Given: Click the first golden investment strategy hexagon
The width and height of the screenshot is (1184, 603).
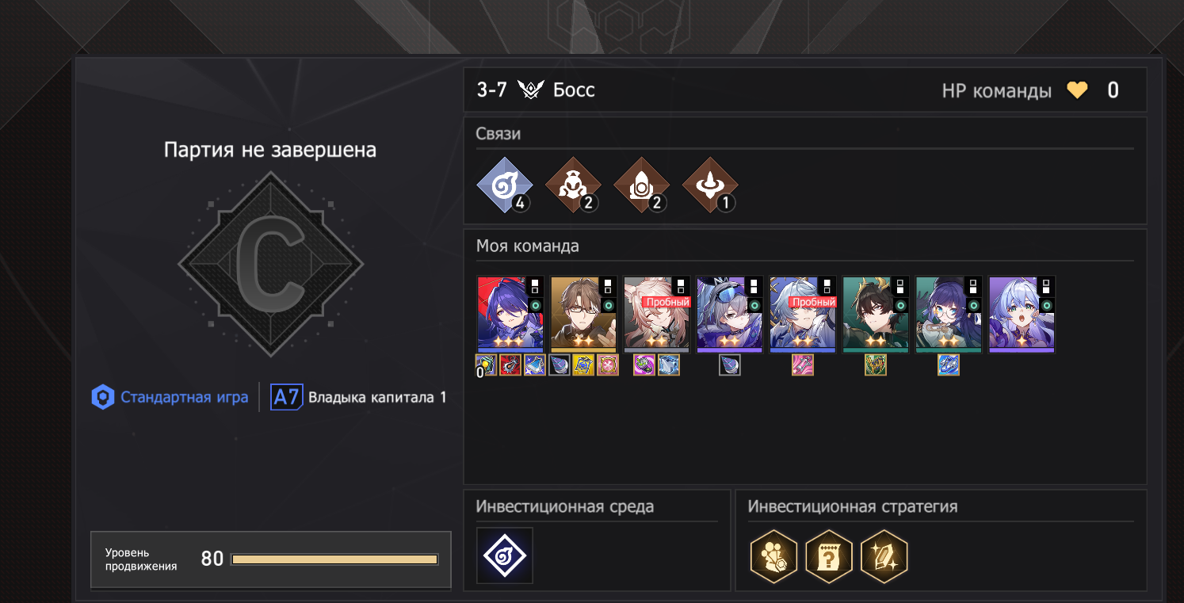Looking at the screenshot, I should (773, 557).
